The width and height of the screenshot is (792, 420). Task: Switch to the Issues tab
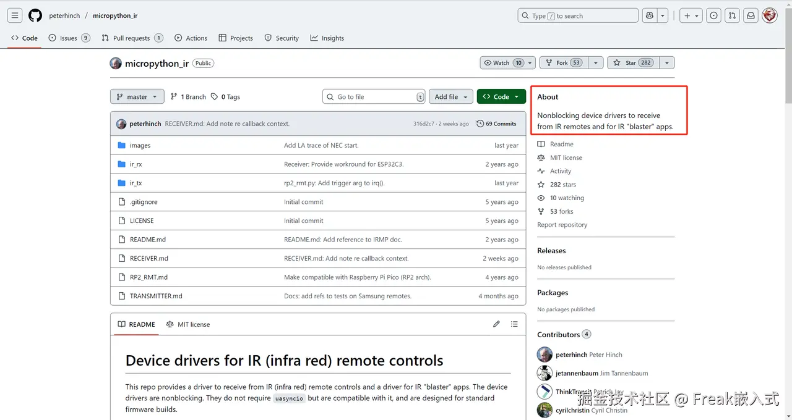69,38
